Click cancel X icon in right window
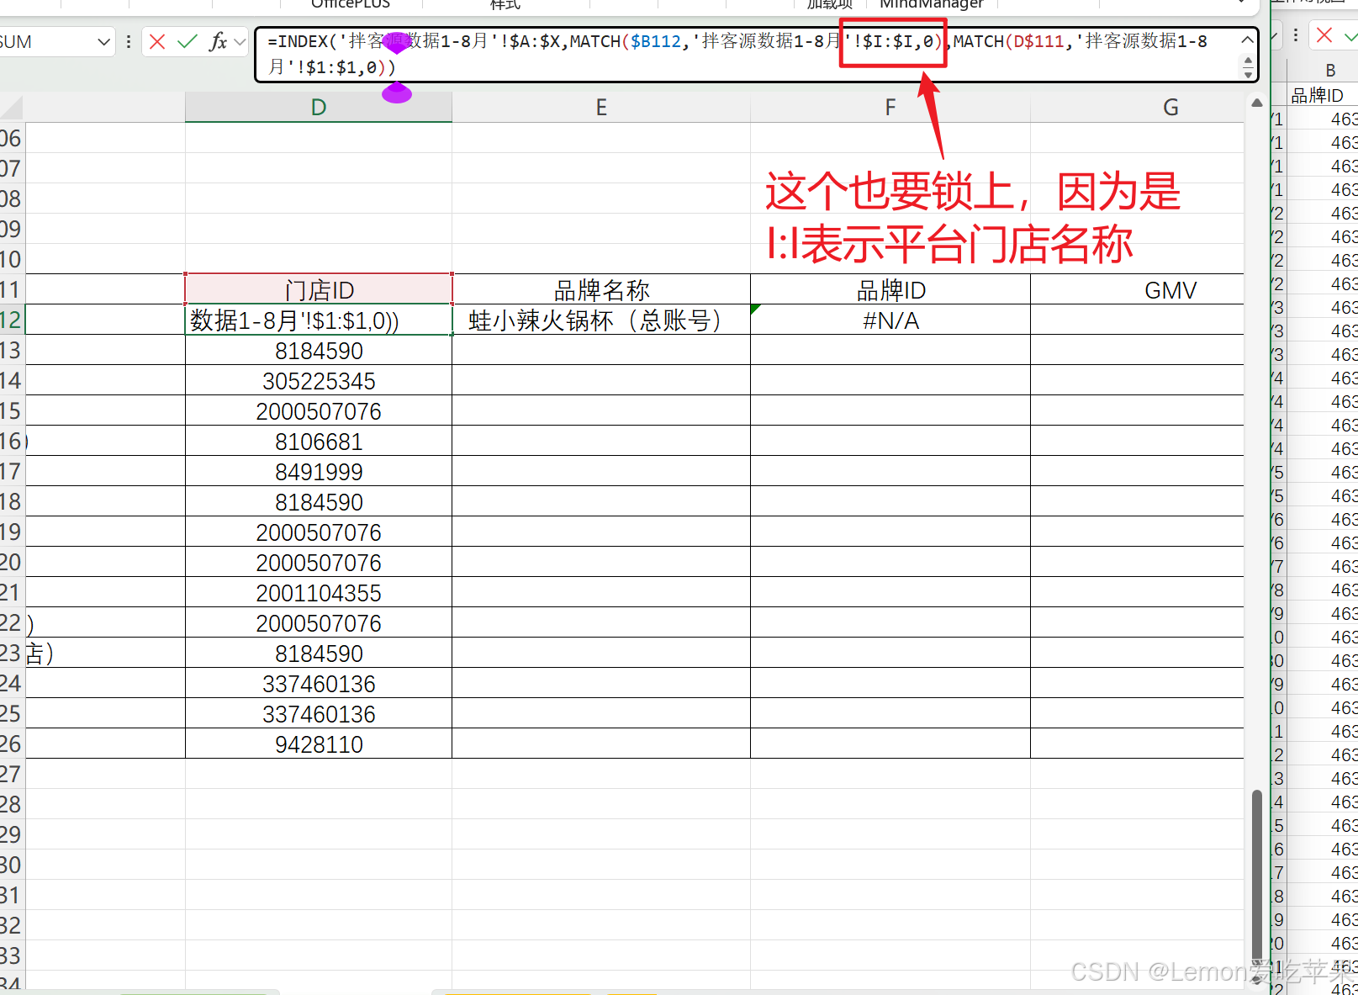Image resolution: width=1358 pixels, height=995 pixels. tap(1324, 35)
